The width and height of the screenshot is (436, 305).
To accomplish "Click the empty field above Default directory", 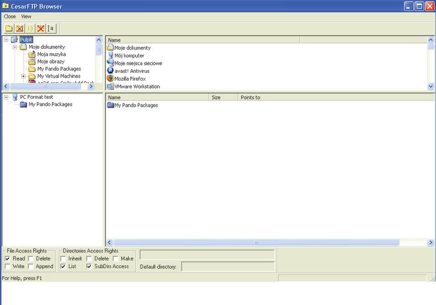I will [207, 254].
